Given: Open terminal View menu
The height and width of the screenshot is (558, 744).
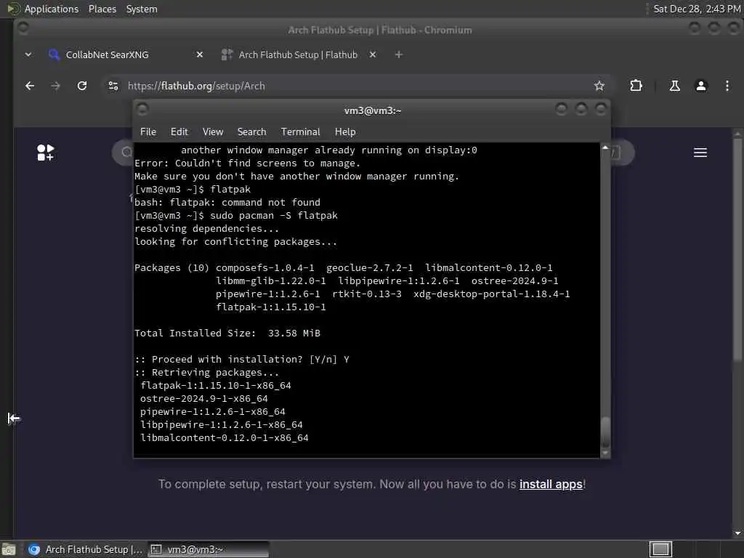Looking at the screenshot, I should (213, 132).
